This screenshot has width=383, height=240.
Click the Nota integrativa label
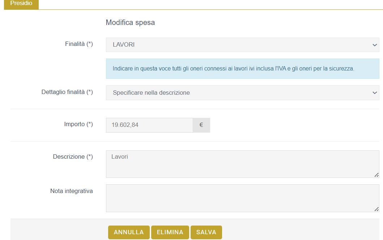click(x=71, y=191)
